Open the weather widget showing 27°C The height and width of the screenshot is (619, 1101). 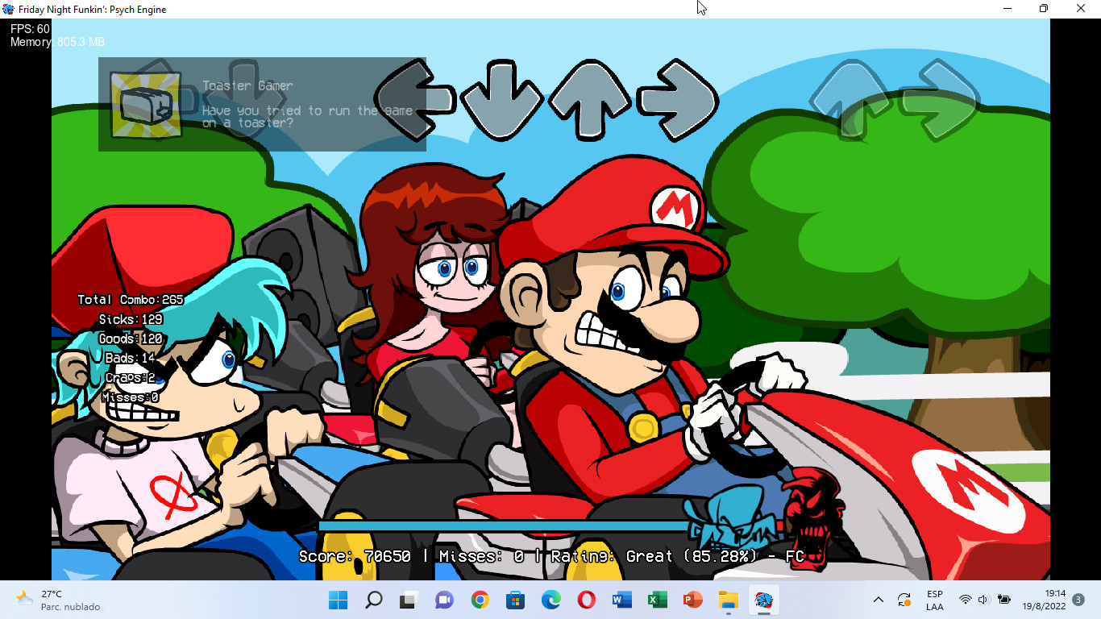[x=59, y=600]
